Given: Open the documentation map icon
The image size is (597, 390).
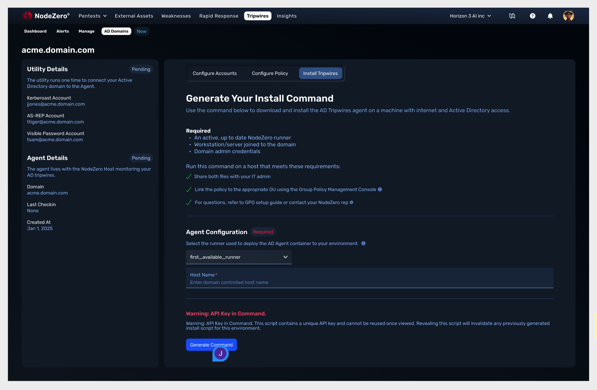Looking at the screenshot, I should click(512, 16).
